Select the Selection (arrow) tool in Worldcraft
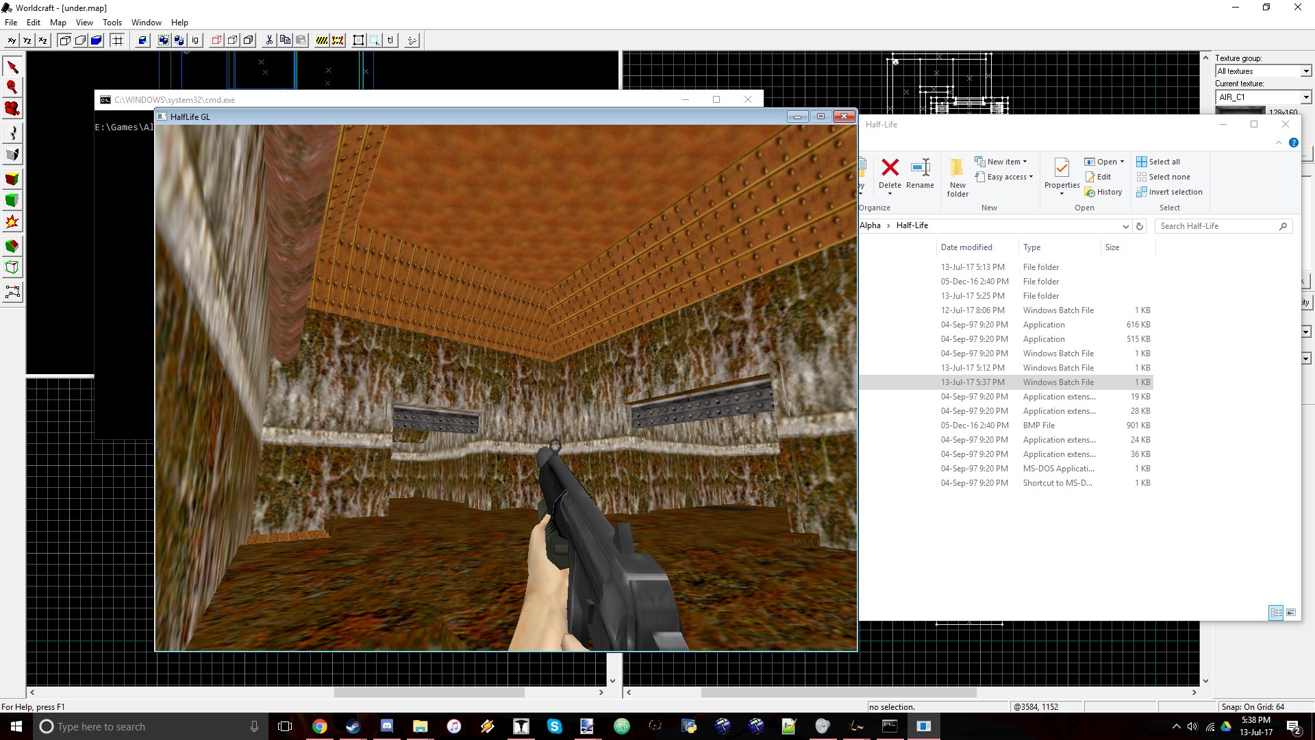1315x740 pixels. [x=12, y=66]
